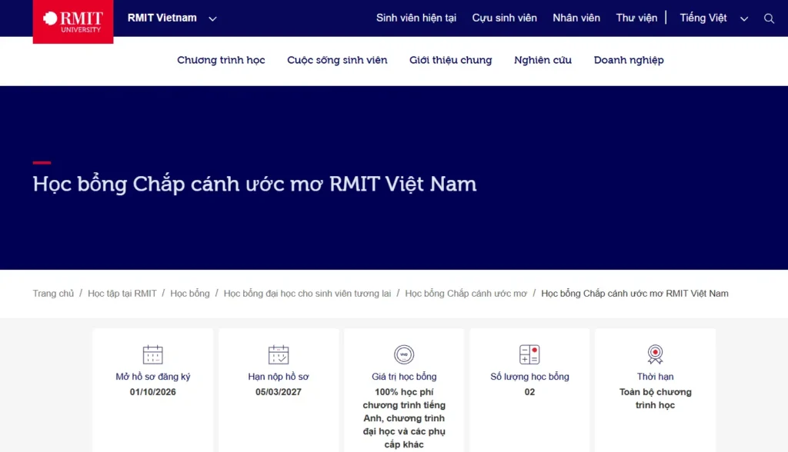Click current breadcrumb Học bổng Chắp cánh ước mơ RMIT Việt Nam
Viewport: 788px width, 452px height.
pyautogui.click(x=635, y=294)
